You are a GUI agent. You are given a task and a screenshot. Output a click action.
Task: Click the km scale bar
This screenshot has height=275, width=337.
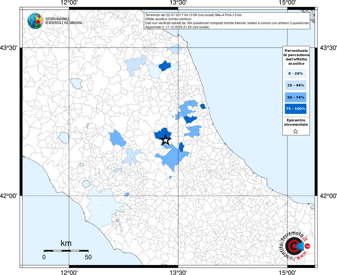pos(66,251)
